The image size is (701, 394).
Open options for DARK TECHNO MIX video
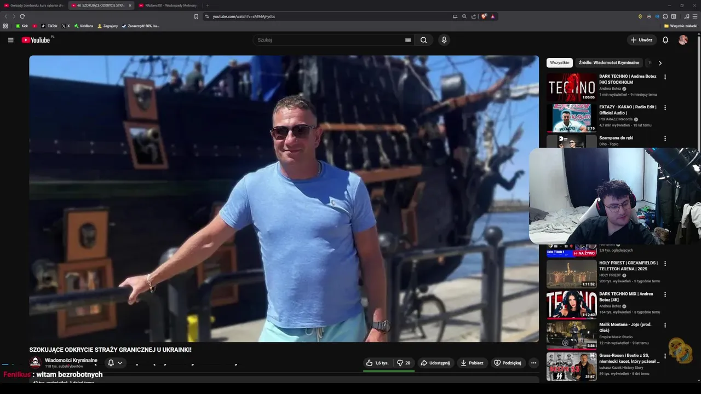(x=665, y=294)
